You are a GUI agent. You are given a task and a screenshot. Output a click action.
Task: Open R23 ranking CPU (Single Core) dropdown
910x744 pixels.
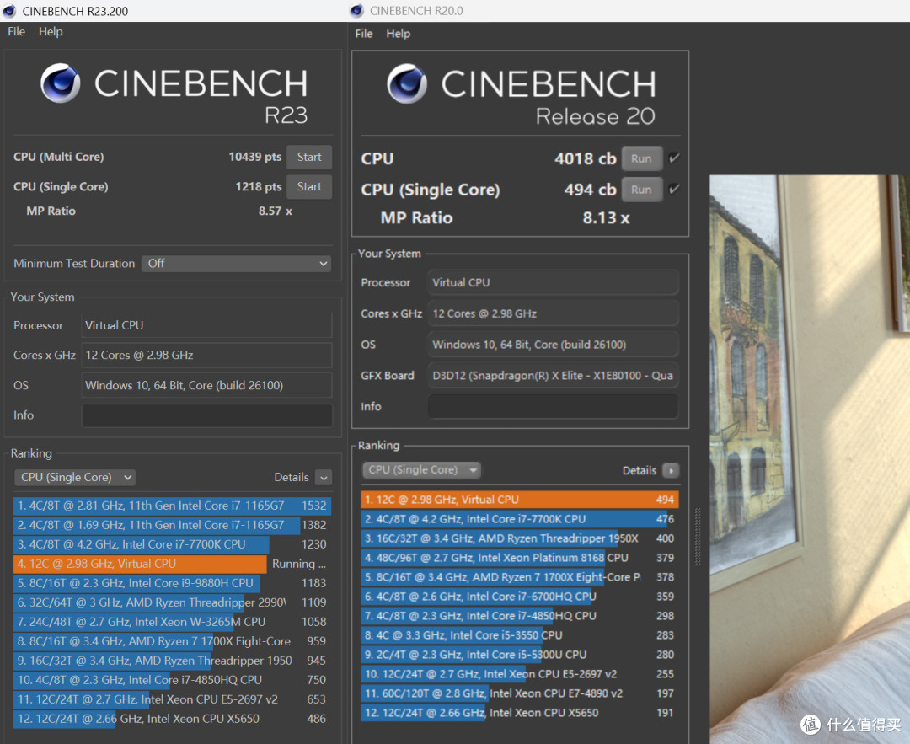click(74, 477)
